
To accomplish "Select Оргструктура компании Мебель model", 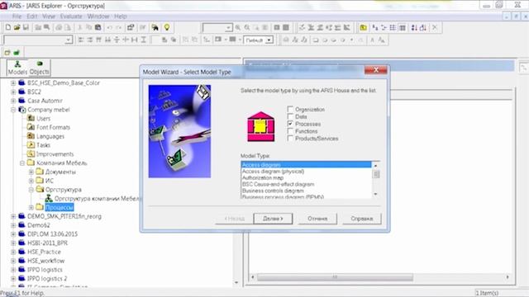I will 97,199.
